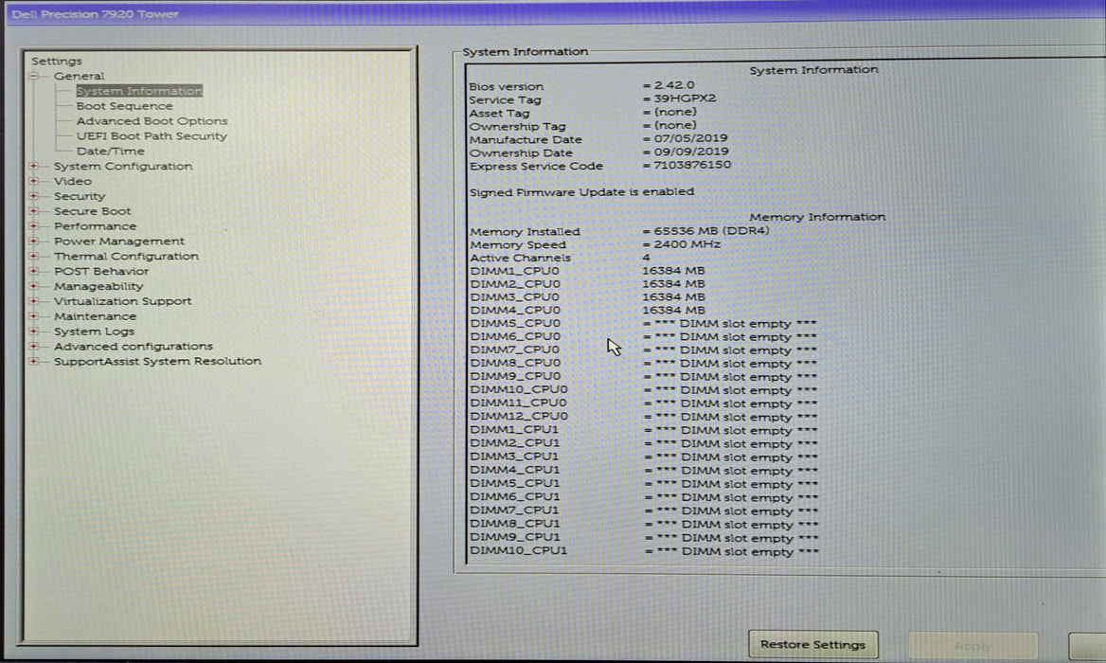Image resolution: width=1106 pixels, height=663 pixels.
Task: Expand the Security settings node
Action: point(33,195)
